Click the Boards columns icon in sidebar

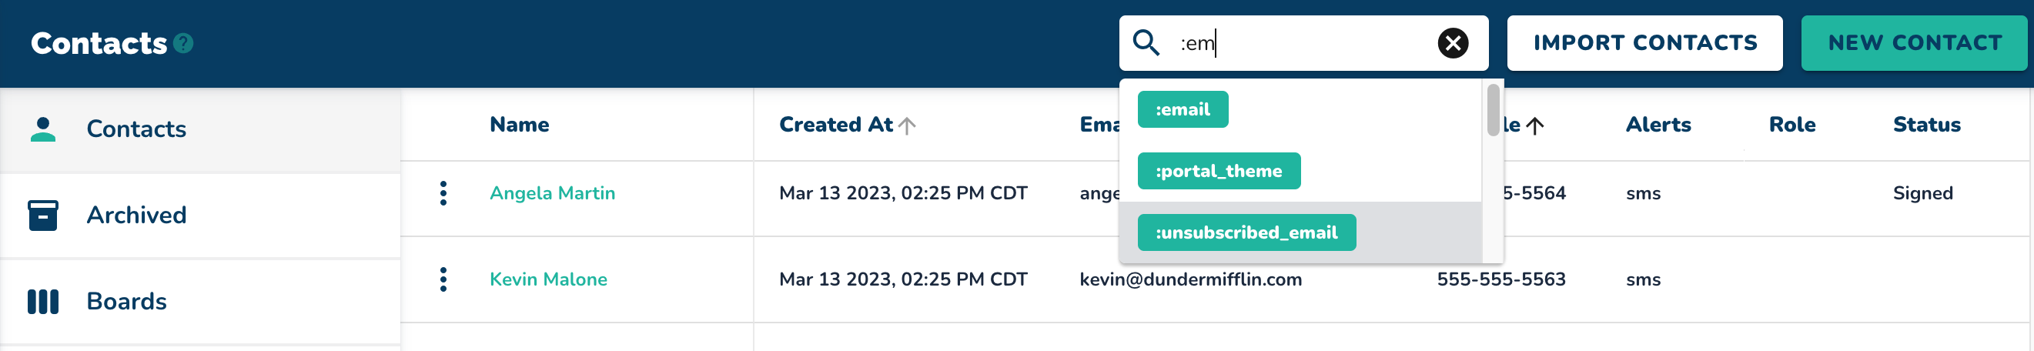(x=42, y=301)
